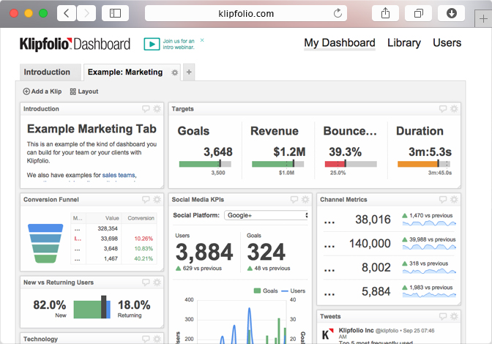Switch to the Introduction dashboard tab
The height and width of the screenshot is (344, 492).
[x=51, y=72]
